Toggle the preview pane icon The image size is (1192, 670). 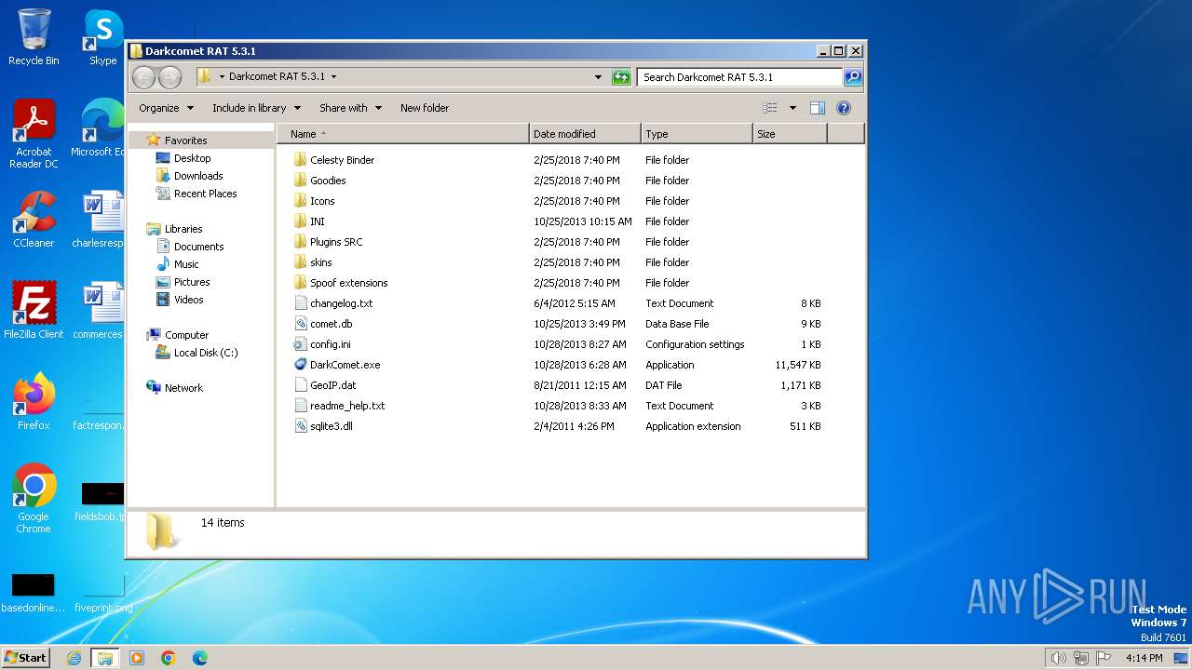(817, 108)
